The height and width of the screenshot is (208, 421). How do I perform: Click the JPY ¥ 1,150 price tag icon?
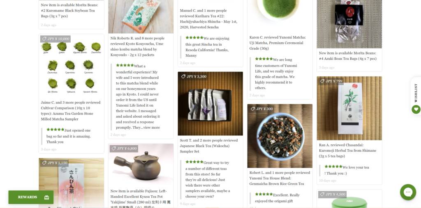pyautogui.click(x=44, y=163)
